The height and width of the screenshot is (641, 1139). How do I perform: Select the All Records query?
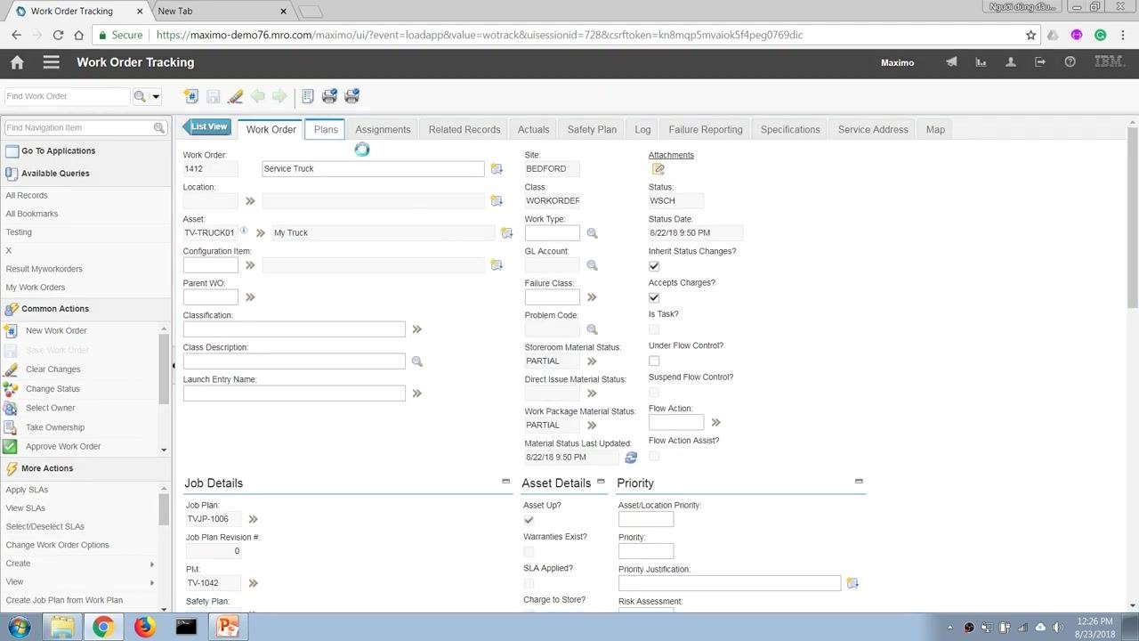[x=27, y=195]
